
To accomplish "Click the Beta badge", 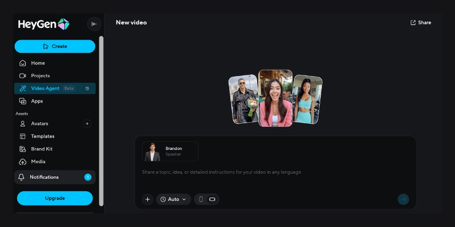I will (x=69, y=89).
